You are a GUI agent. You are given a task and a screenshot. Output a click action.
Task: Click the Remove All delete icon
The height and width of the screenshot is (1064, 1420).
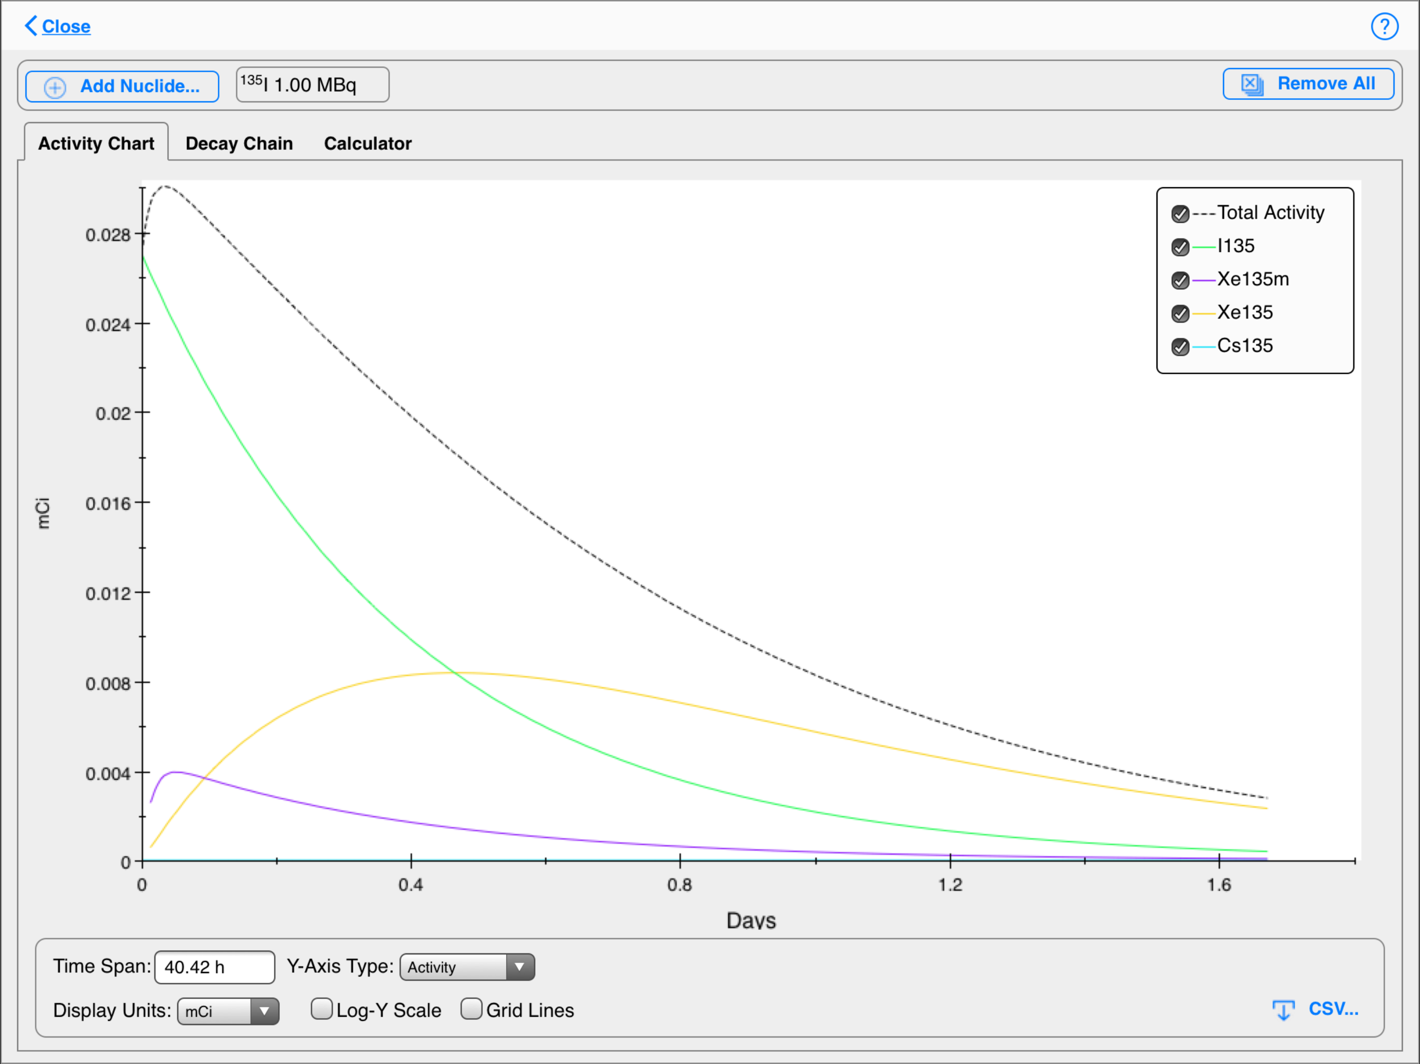pos(1252,84)
